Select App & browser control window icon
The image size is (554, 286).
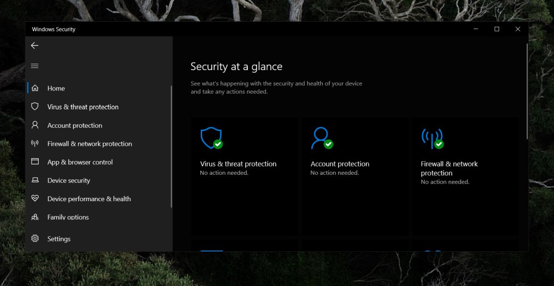pyautogui.click(x=35, y=162)
